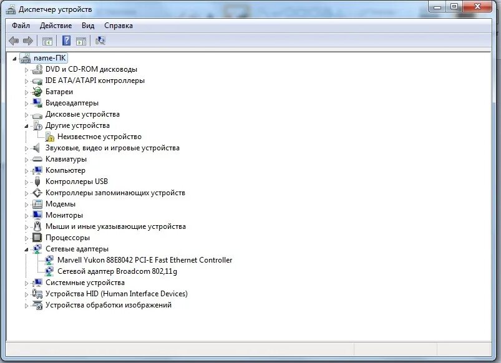501x363 pixels.
Task: Click the Контроллеры запоминающих устройств icon
Action: click(37, 193)
